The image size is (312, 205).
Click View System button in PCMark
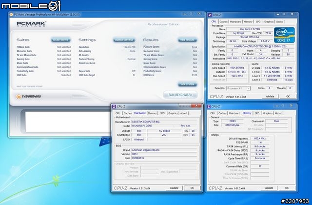click(187, 84)
